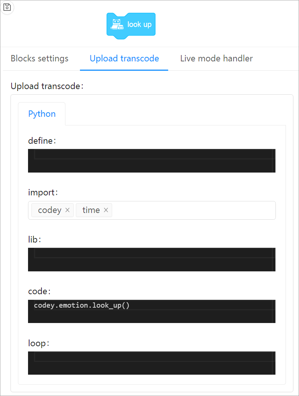The width and height of the screenshot is (299, 396).
Task: Click the codey import tag label
Action: pyautogui.click(x=50, y=210)
